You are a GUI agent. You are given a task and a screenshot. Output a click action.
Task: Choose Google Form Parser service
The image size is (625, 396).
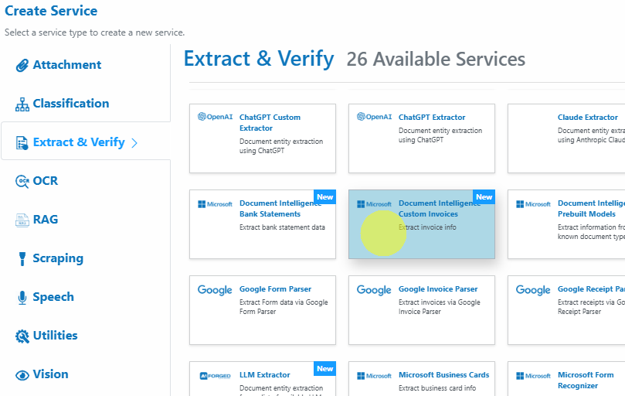[262, 310]
